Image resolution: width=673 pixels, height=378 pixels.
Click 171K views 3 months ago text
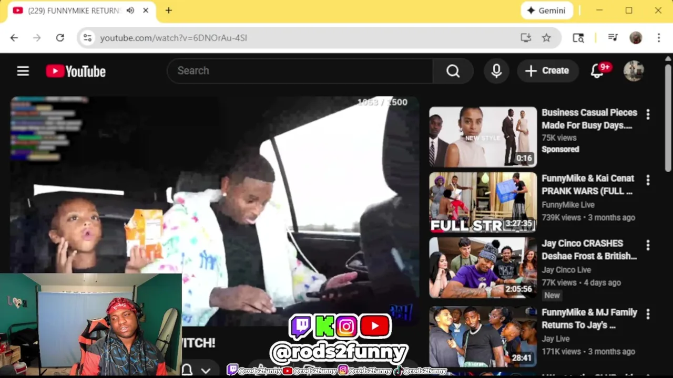coord(588,351)
